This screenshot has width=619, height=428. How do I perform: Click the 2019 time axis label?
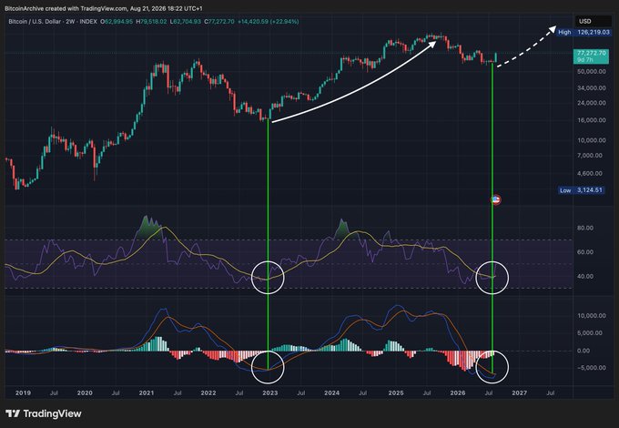pyautogui.click(x=23, y=392)
